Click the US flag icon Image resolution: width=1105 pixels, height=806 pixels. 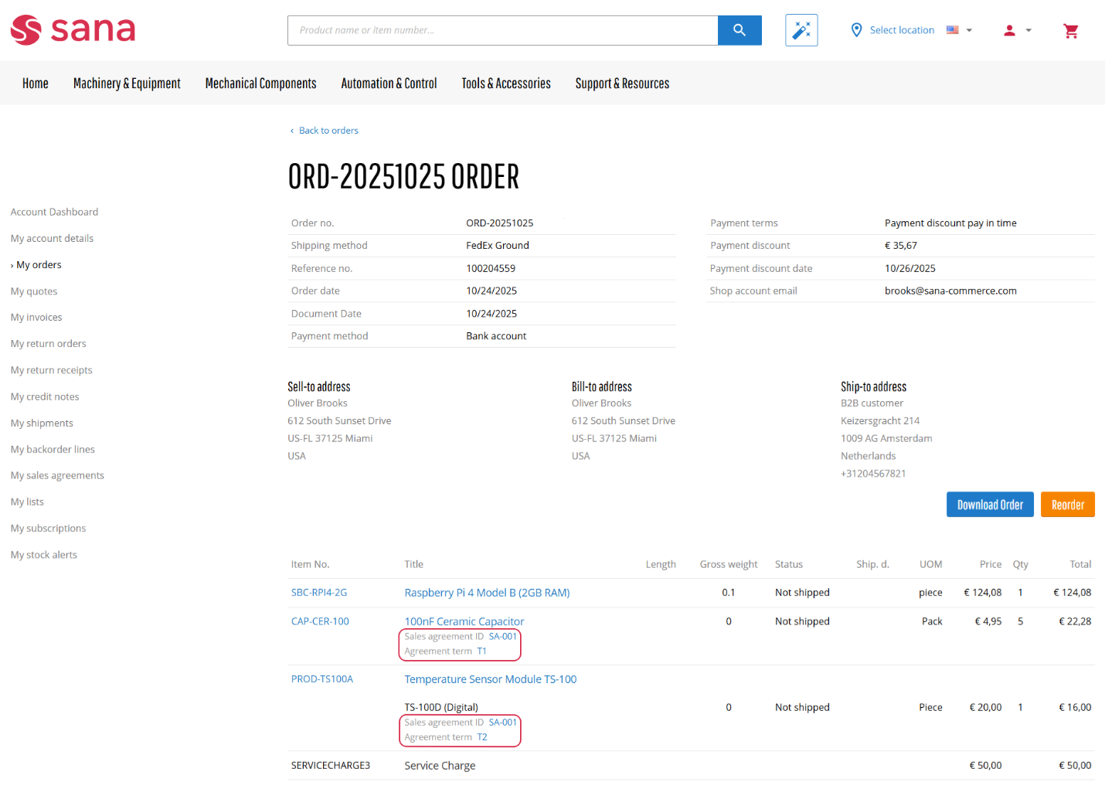point(953,30)
